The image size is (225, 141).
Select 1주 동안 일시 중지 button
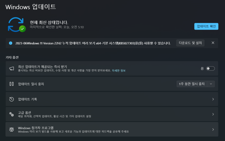pyautogui.click(x=192, y=84)
